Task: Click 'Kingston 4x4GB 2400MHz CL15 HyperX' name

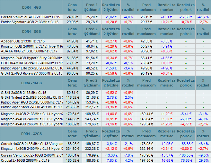Action: 32,119
